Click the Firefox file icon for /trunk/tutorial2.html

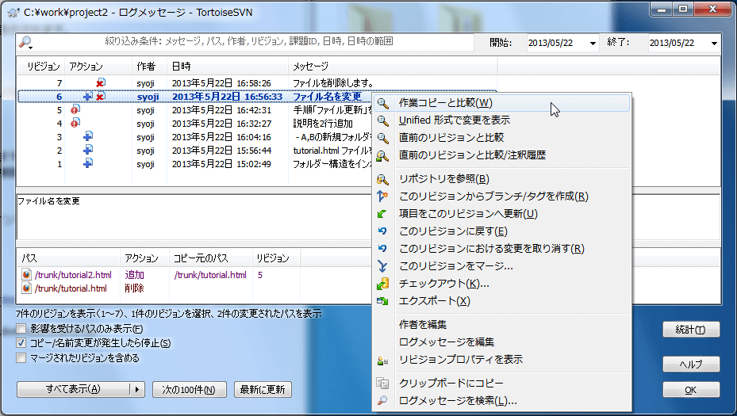27,275
